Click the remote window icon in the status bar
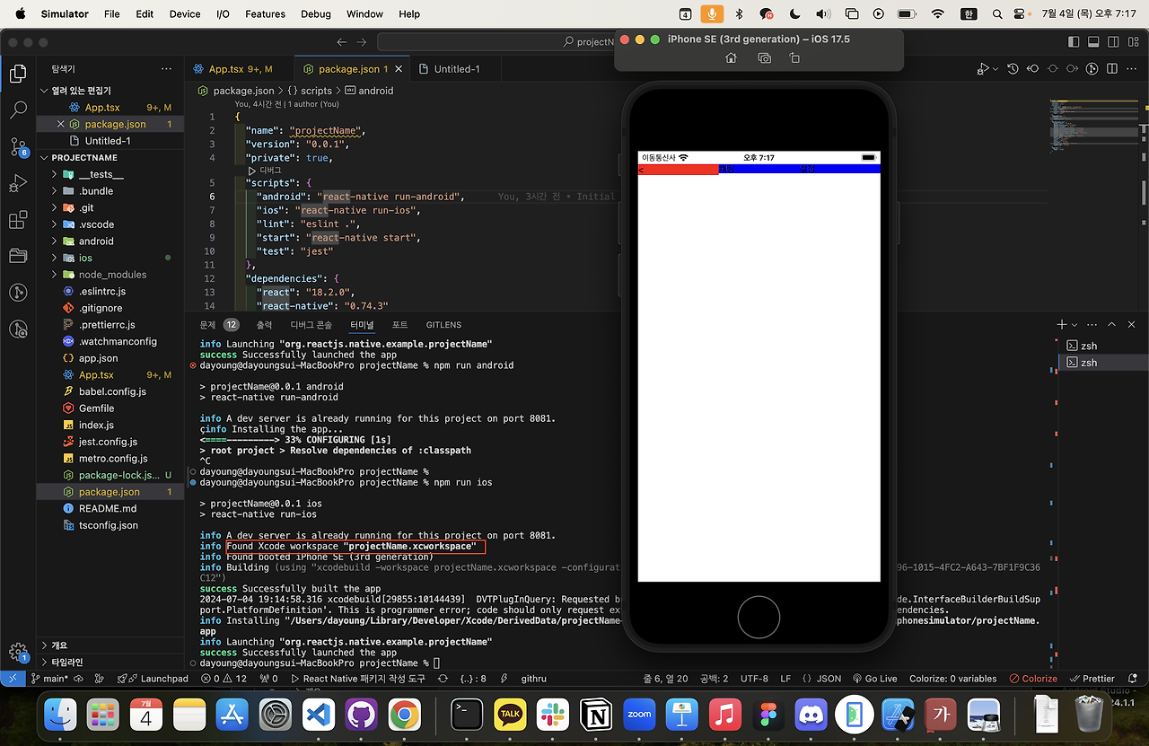The width and height of the screenshot is (1149, 746). (13, 679)
